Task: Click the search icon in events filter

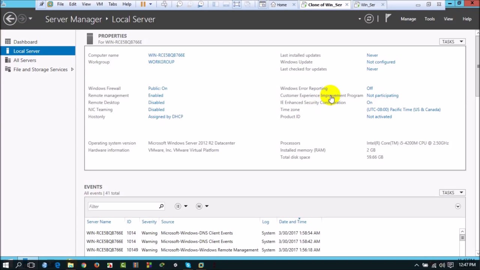Action: pos(161,206)
